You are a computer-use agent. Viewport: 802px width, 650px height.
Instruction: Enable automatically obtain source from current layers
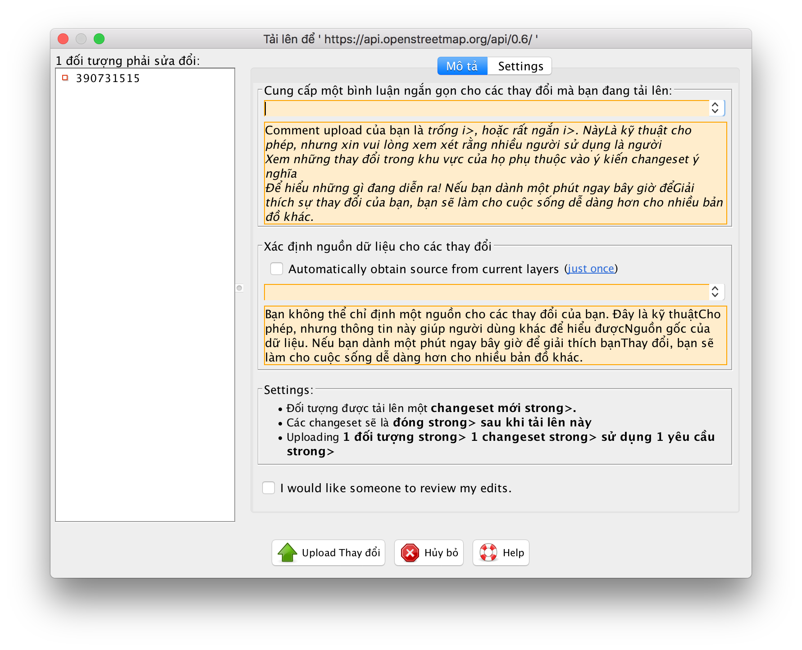277,269
